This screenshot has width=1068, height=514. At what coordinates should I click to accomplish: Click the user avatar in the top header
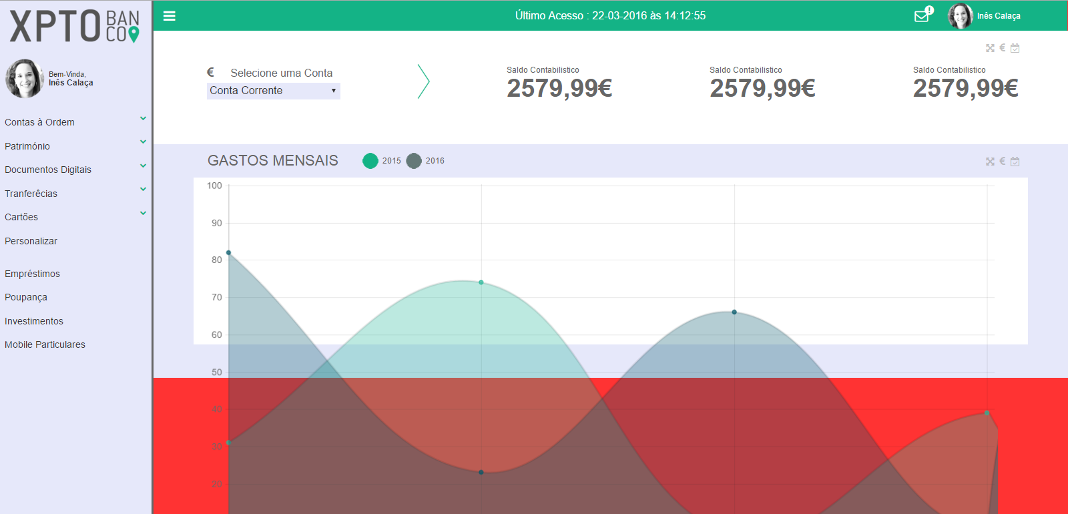point(960,15)
